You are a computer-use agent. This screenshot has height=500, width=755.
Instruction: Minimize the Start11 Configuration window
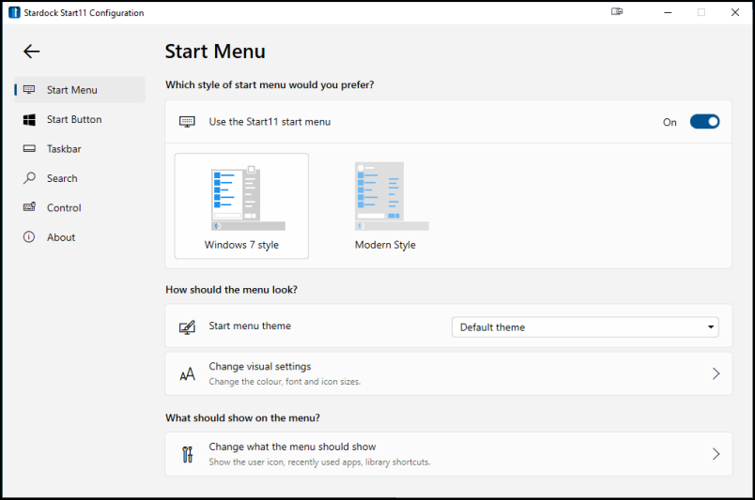tap(668, 12)
